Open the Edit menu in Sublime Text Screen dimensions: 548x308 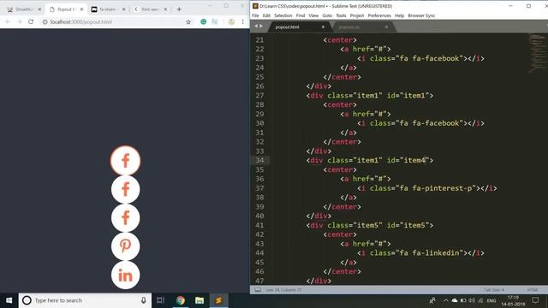[x=266, y=15]
